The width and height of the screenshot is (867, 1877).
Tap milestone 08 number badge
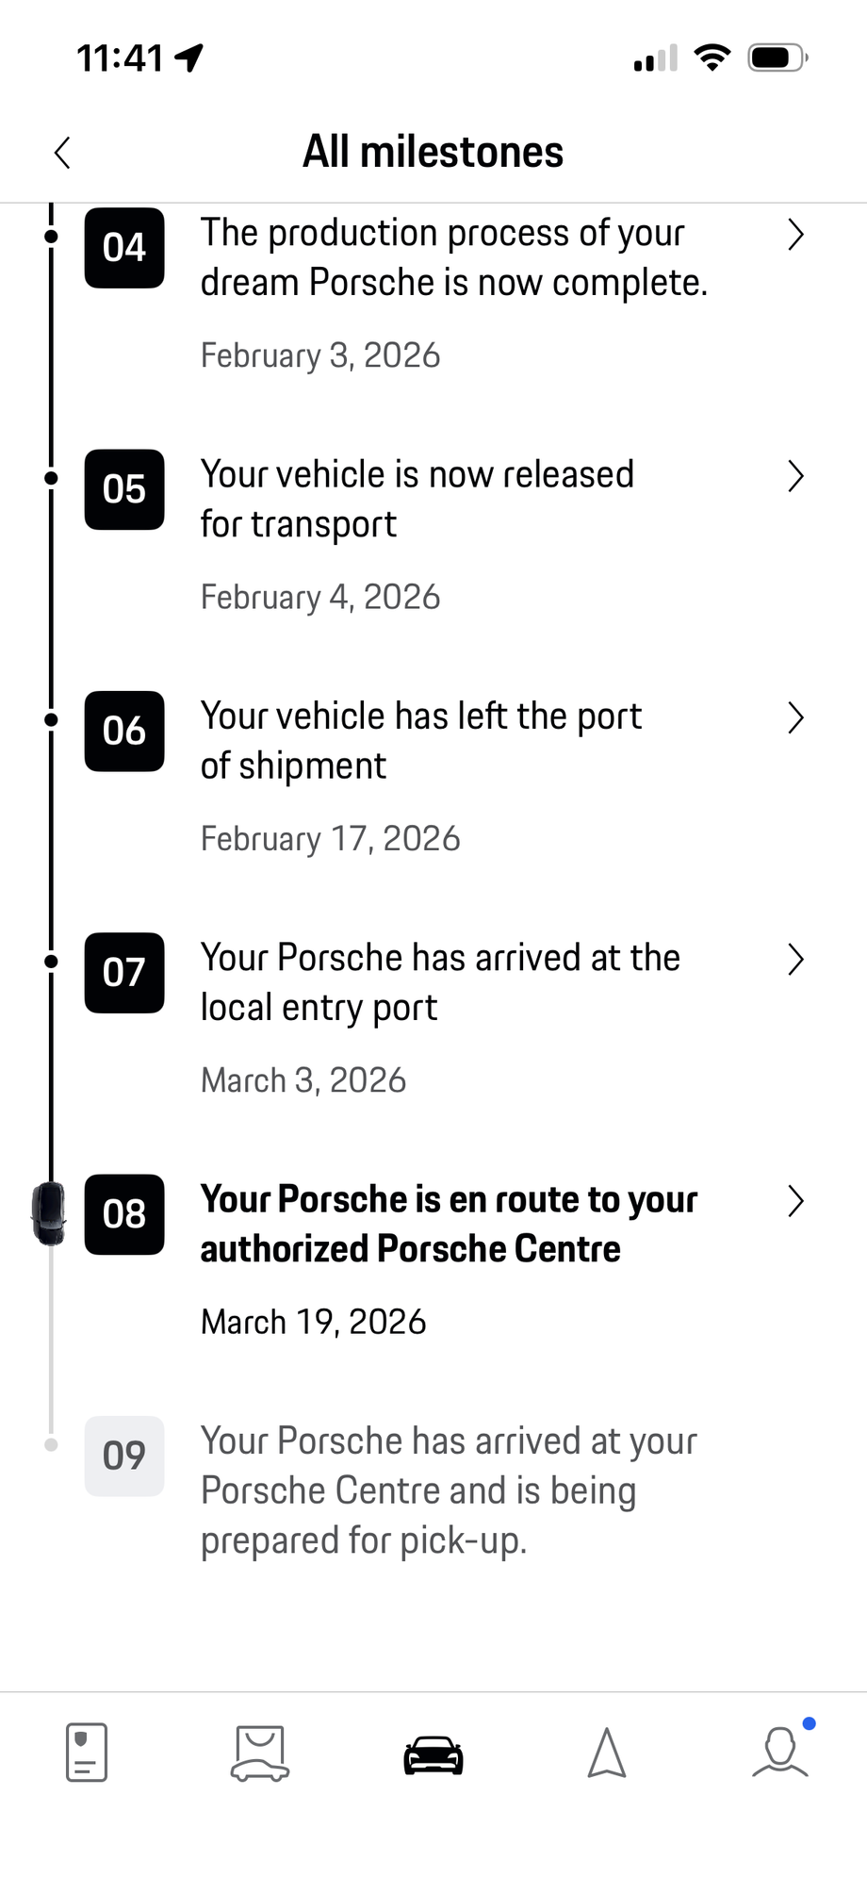(124, 1214)
